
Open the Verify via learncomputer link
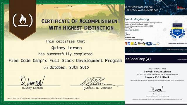177,50
